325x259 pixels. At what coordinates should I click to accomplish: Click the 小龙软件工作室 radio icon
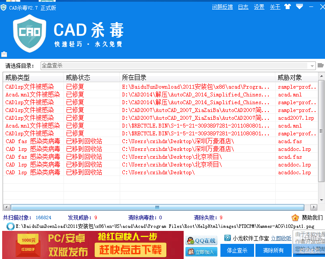(x=227, y=238)
